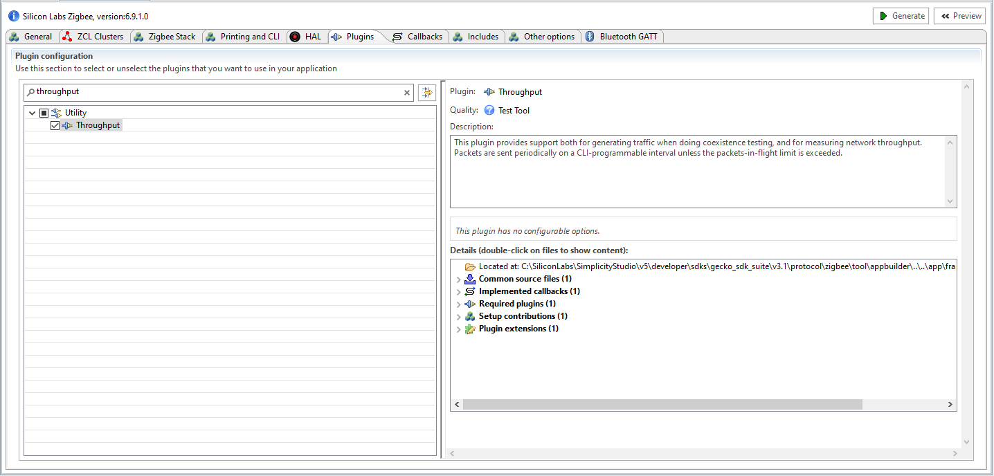Open the Zigbee Stack tab
Viewport: 994px width, 476px height.
tap(165, 37)
